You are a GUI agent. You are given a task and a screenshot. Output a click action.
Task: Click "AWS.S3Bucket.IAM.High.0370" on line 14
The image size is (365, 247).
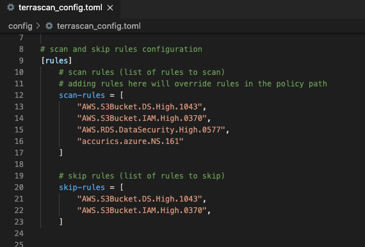[x=142, y=118]
